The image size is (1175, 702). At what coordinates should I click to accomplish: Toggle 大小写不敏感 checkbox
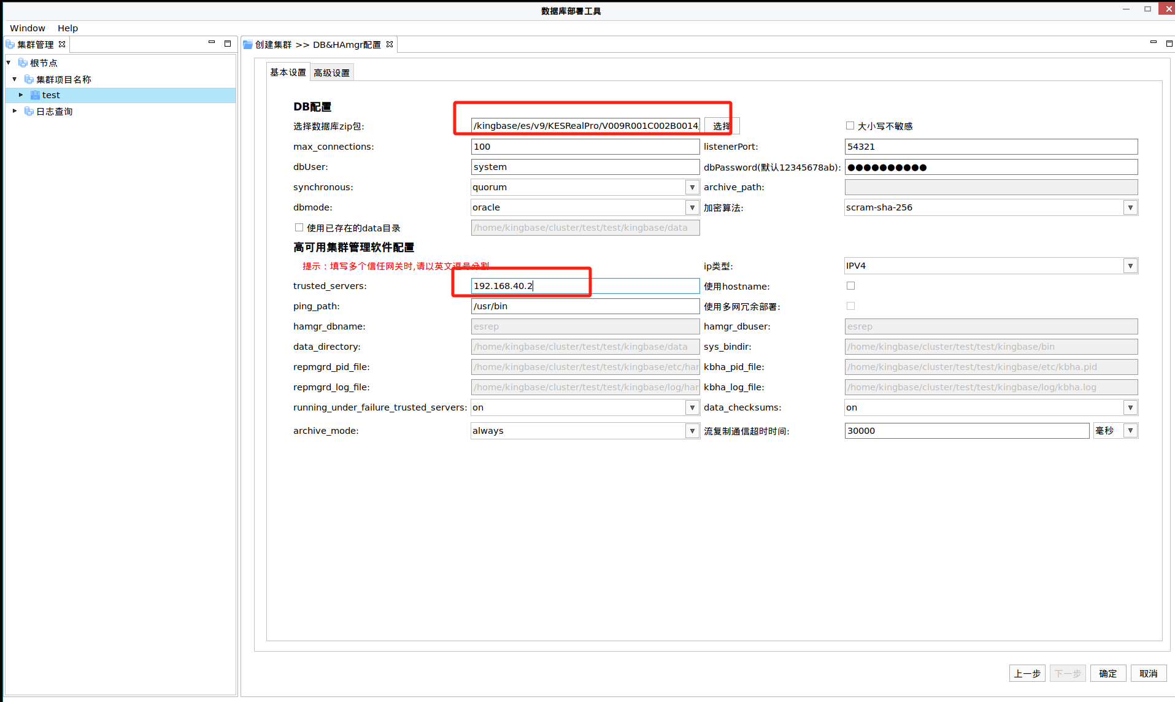[x=850, y=126]
